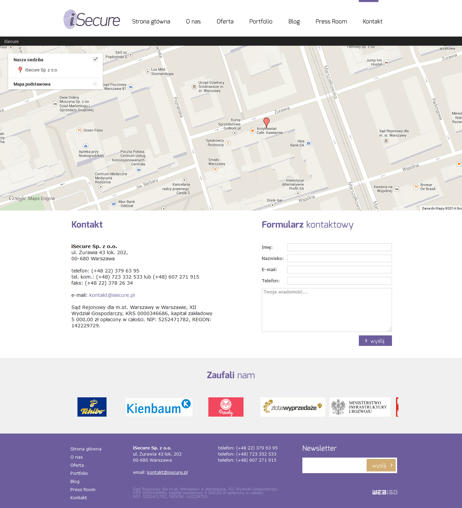This screenshot has height=508, width=462.
Task: Click the kontakt@isecure.pl email link
Action: point(112,295)
